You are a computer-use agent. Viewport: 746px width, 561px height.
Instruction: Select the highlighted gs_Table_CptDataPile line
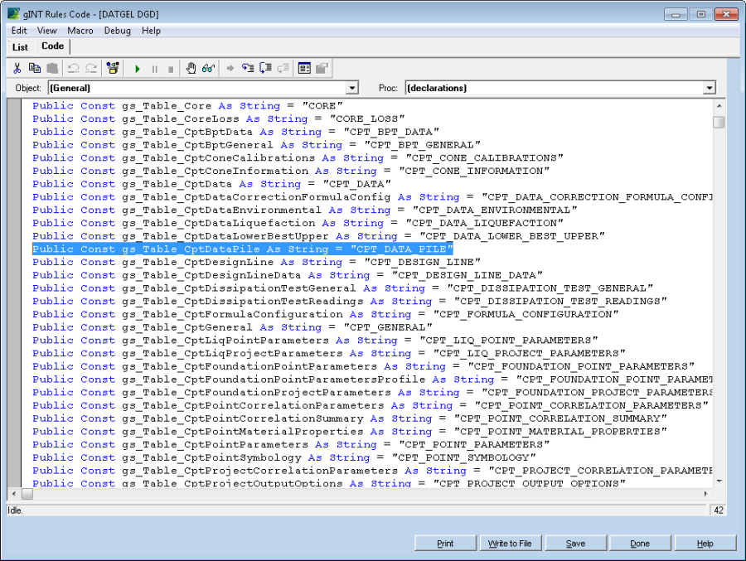click(x=242, y=249)
